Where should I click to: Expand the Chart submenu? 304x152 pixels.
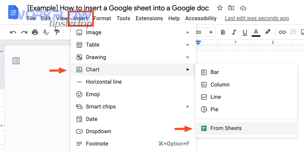[x=133, y=70]
